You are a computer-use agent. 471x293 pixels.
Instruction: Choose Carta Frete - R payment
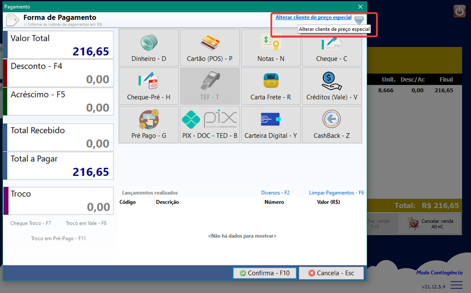point(271,86)
